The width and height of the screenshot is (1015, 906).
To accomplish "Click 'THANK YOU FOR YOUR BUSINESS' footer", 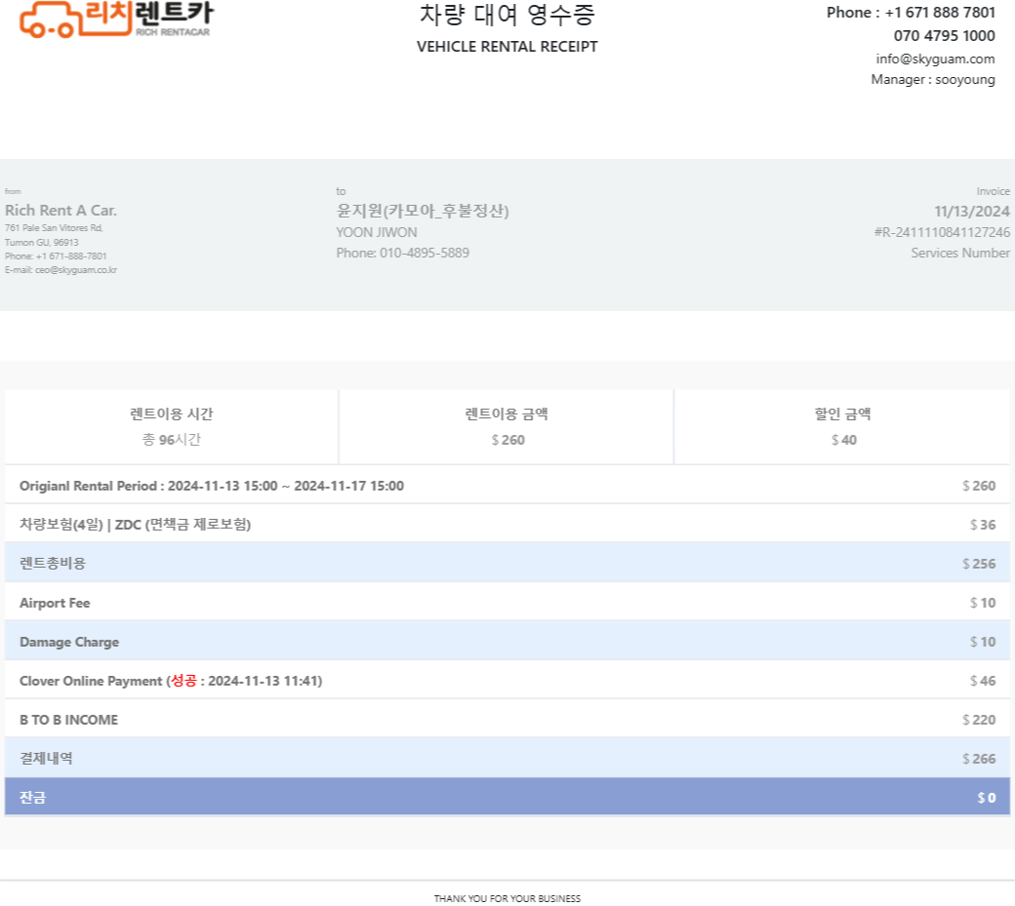I will tap(507, 898).
